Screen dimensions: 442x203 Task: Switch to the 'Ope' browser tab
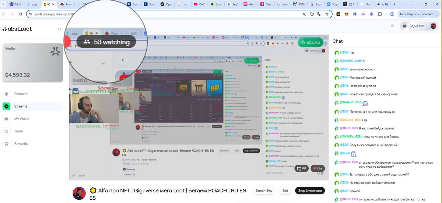(x=167, y=4)
